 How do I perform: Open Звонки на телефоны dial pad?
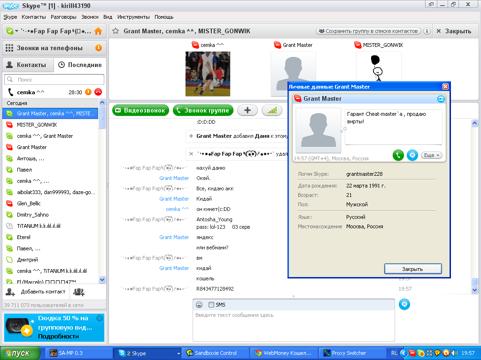tap(54, 48)
